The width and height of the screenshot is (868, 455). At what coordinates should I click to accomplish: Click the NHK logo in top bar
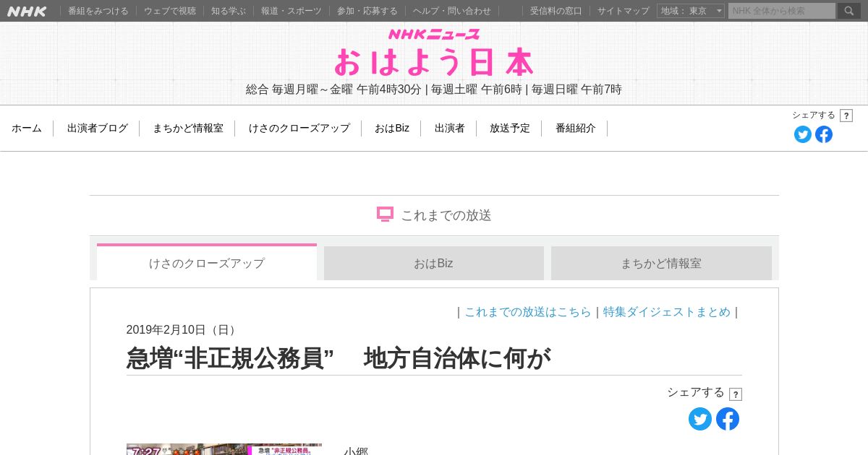tap(27, 11)
